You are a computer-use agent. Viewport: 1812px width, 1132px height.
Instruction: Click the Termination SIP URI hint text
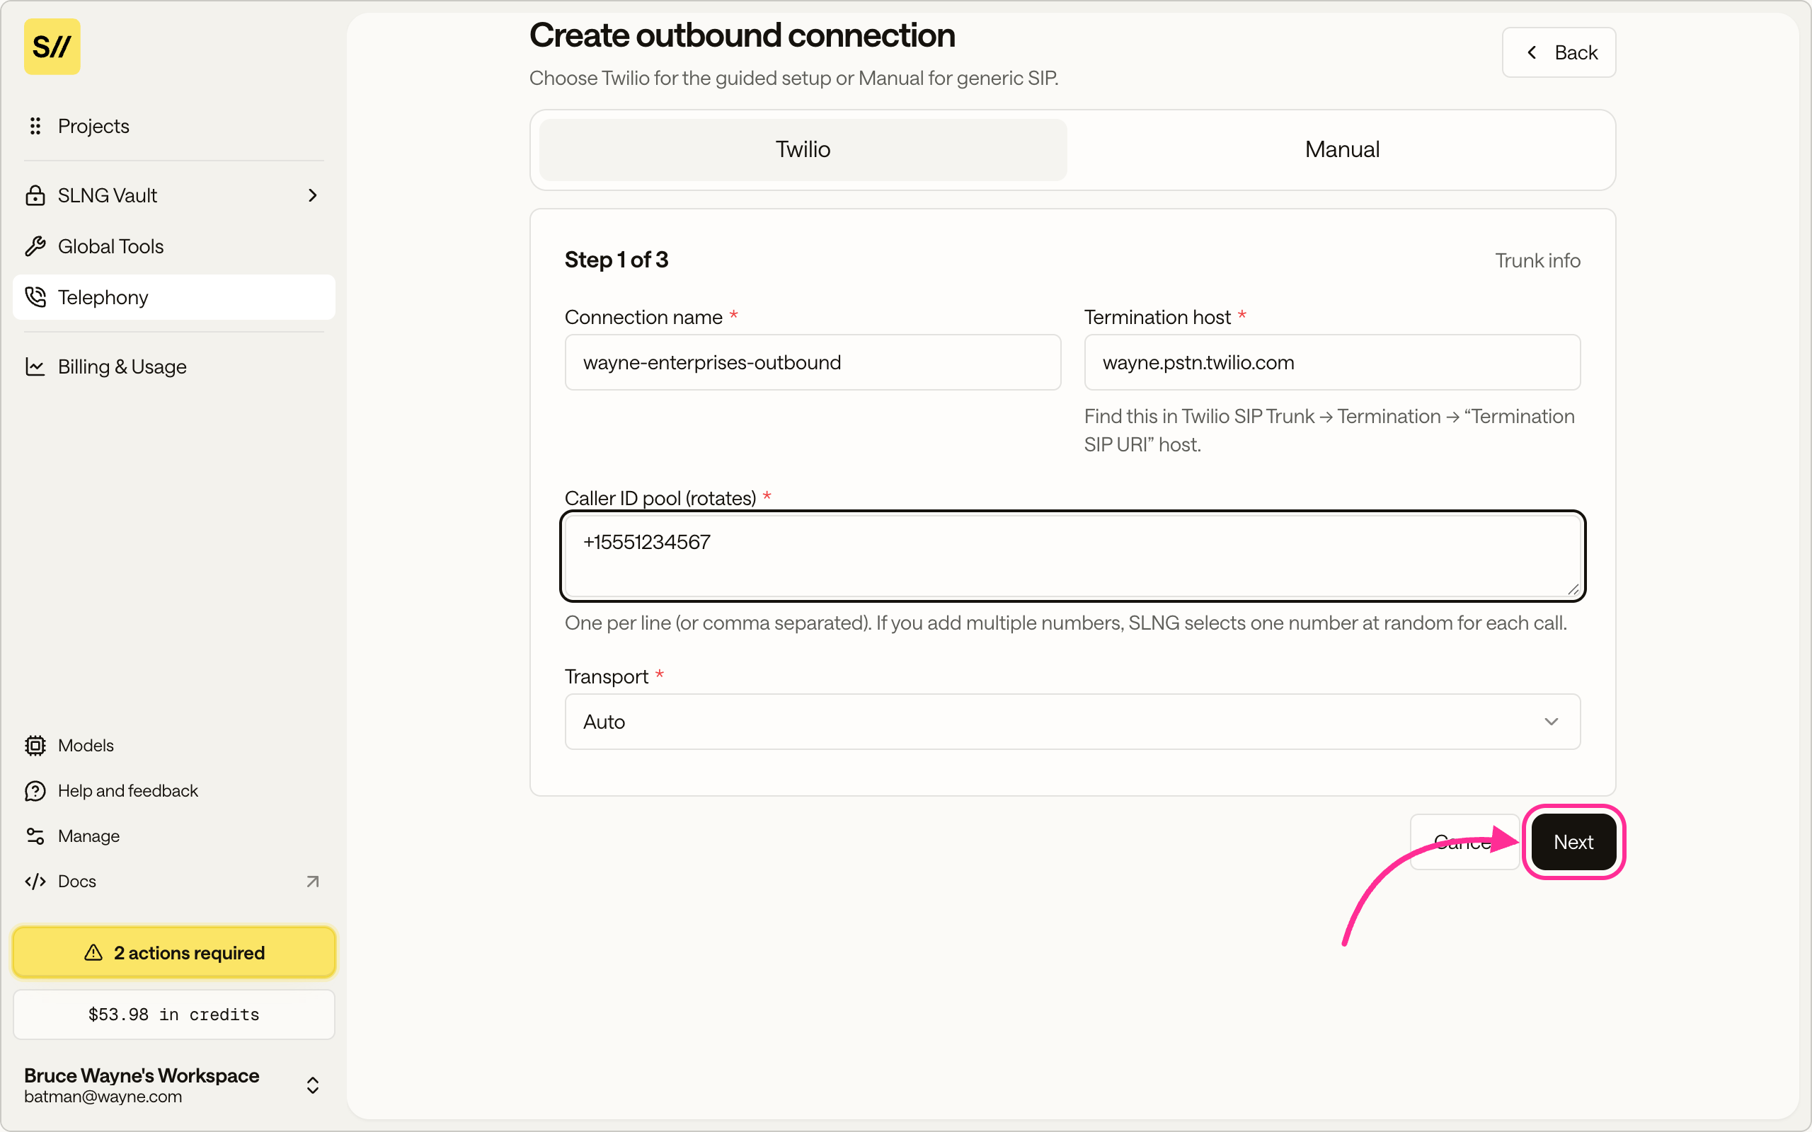[x=1329, y=430]
